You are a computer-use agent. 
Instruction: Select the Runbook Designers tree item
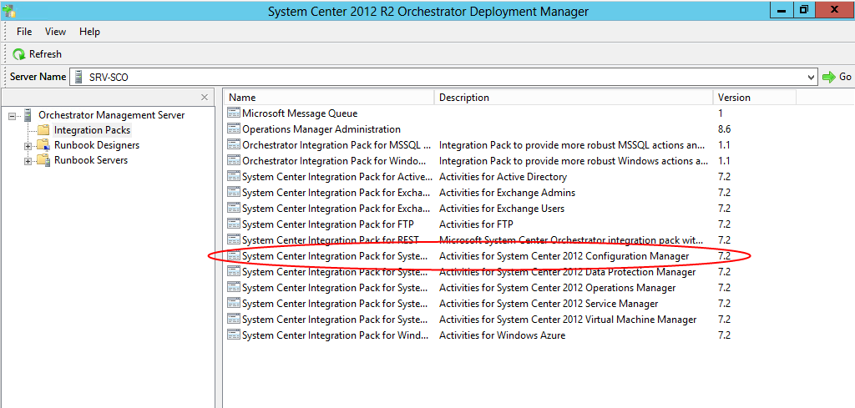click(x=97, y=145)
